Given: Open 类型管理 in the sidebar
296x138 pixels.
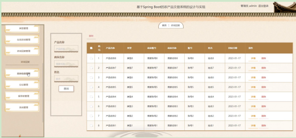Looking at the screenshot, I should tap(22, 28).
